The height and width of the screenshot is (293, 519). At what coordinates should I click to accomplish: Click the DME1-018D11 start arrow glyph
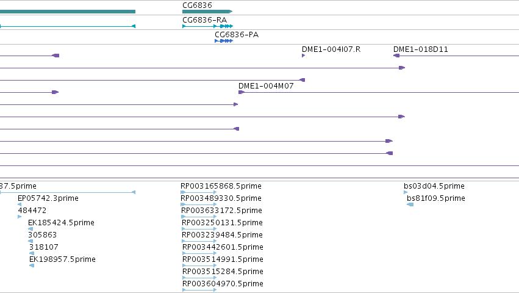[396, 56]
